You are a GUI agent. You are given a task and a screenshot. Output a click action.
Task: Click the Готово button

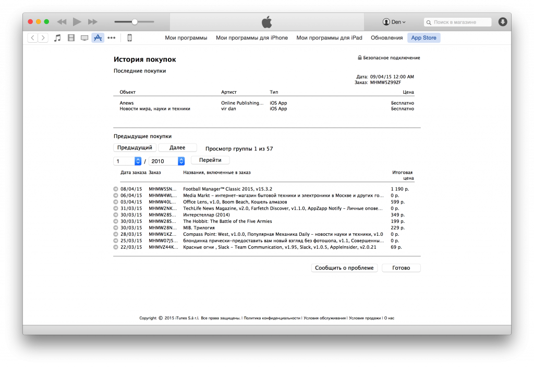tap(401, 268)
